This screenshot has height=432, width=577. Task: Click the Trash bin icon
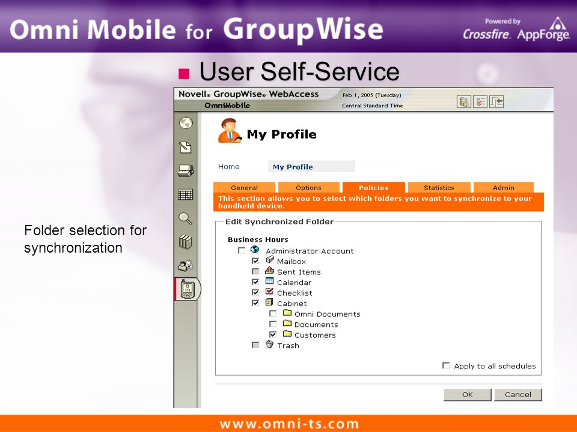(x=270, y=344)
